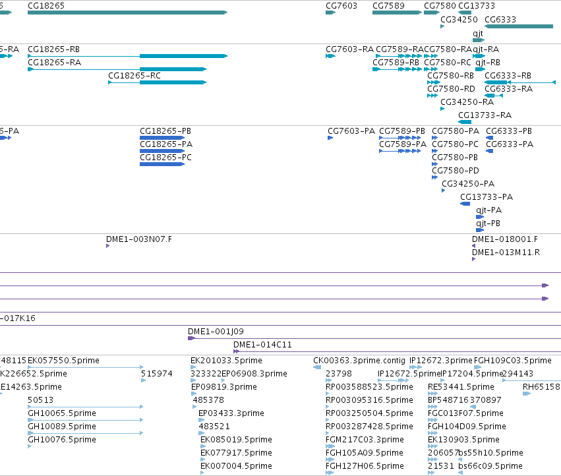561x476 pixels.
Task: Click the CG7580 gene label
Action: click(x=440, y=6)
